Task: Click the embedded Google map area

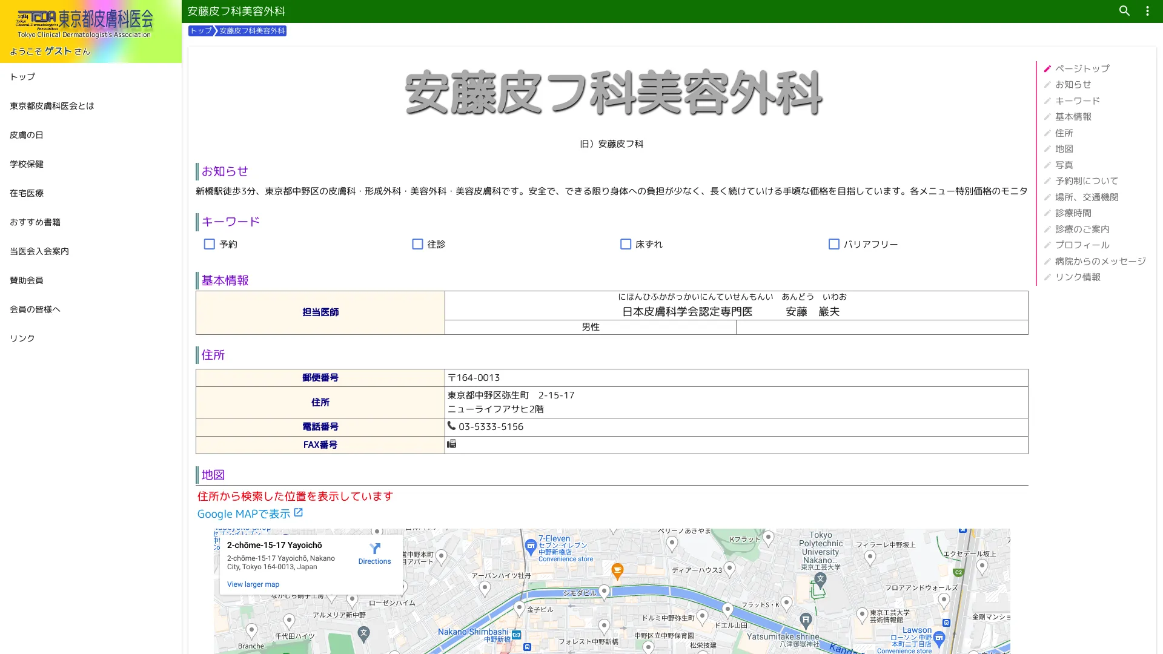Action: click(612, 591)
